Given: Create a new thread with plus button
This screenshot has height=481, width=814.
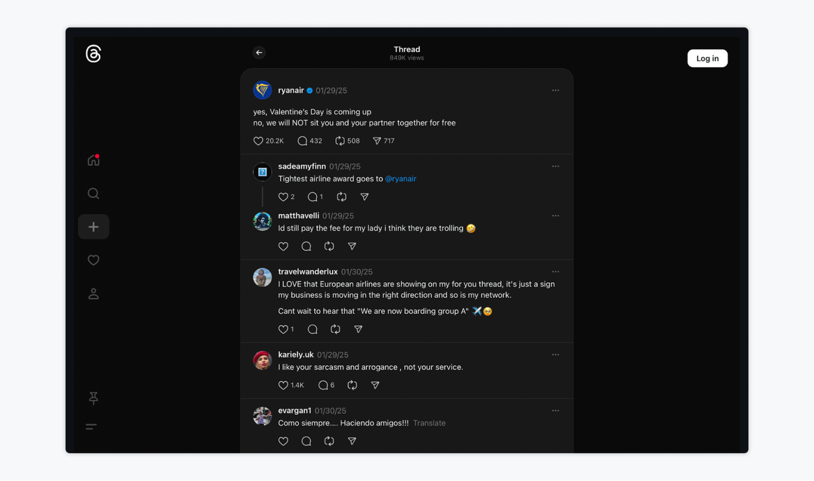Looking at the screenshot, I should pos(93,227).
